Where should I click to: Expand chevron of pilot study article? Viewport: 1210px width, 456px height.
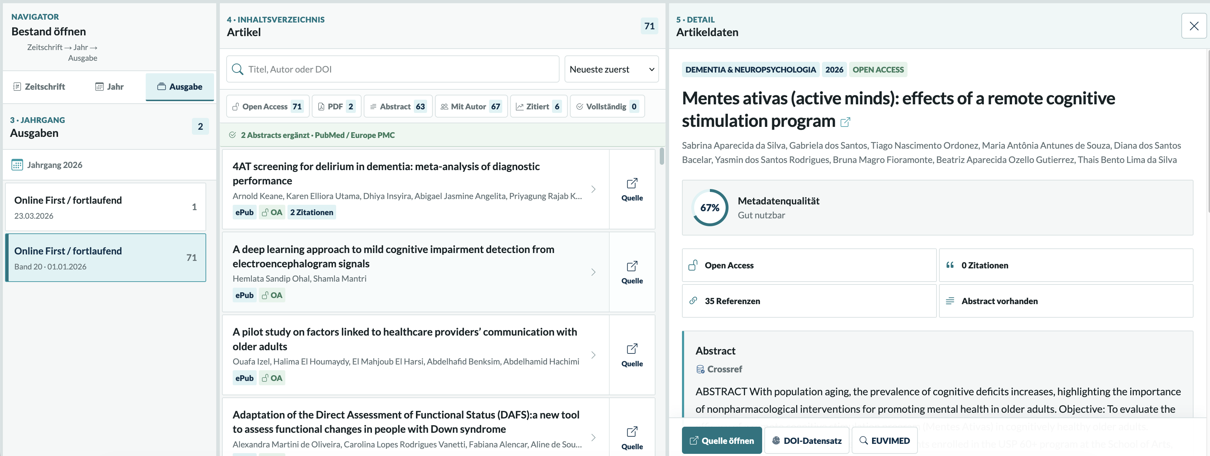593,355
